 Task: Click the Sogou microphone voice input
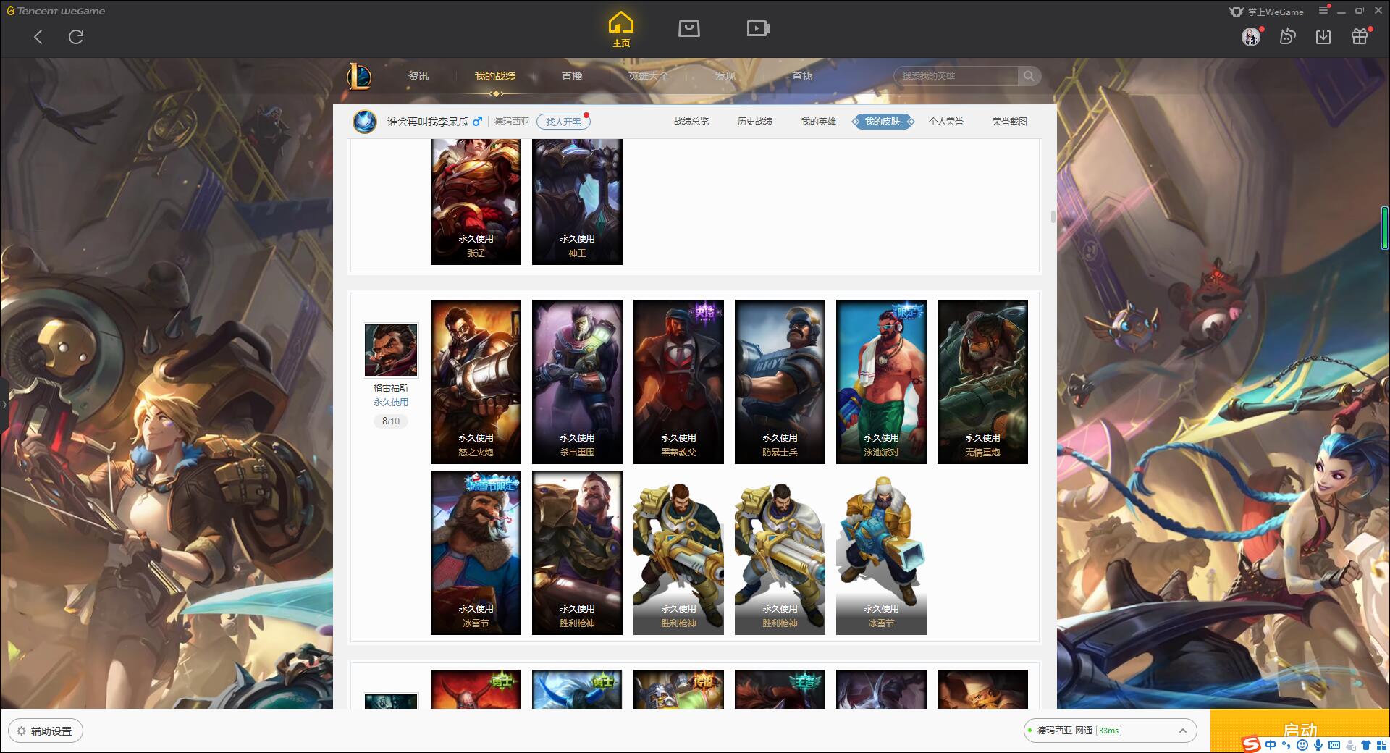coord(1318,745)
